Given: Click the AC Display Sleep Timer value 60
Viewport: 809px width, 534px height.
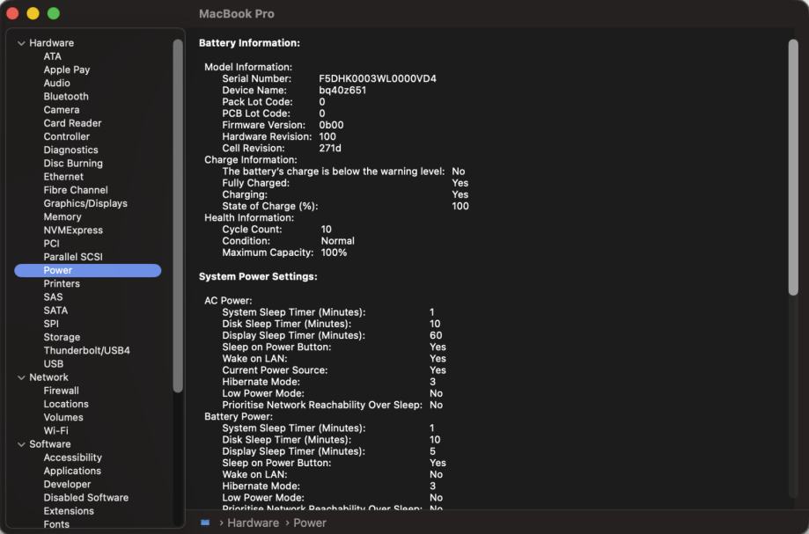Looking at the screenshot, I should coord(436,335).
